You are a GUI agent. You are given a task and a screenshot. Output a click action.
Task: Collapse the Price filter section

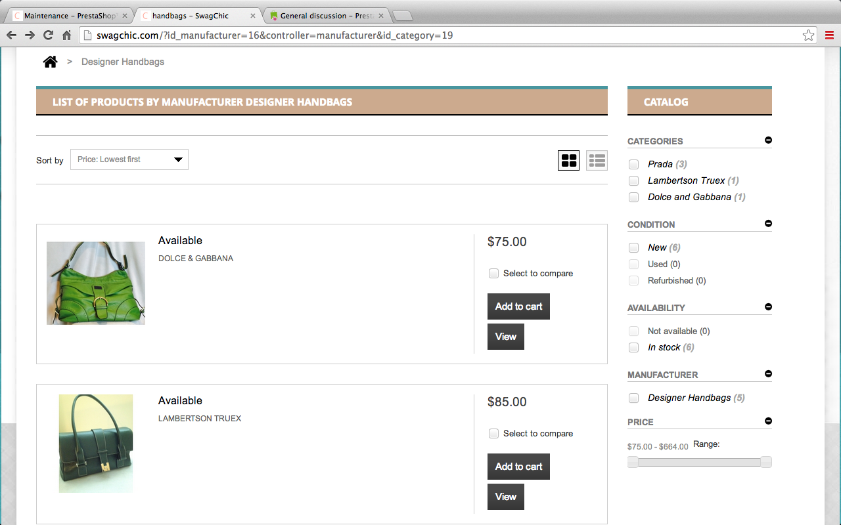coord(768,421)
